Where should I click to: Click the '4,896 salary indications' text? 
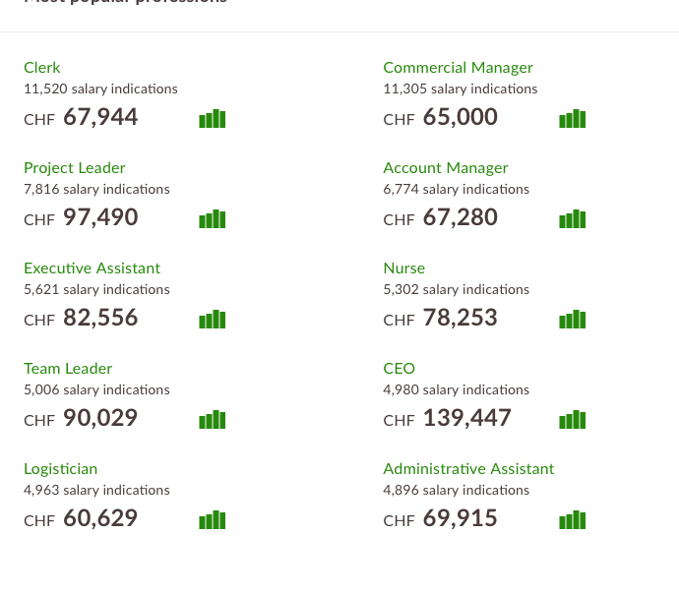(456, 491)
